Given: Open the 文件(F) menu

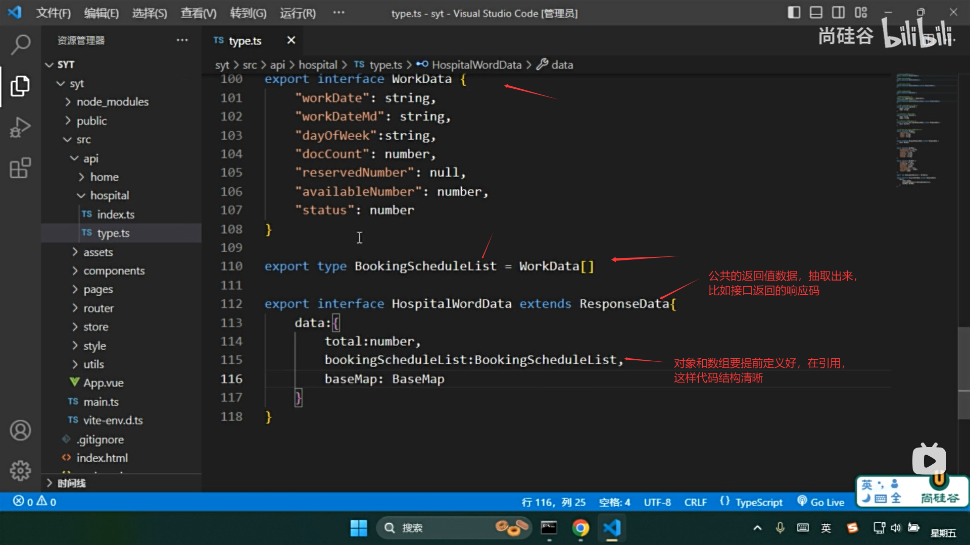Looking at the screenshot, I should pyautogui.click(x=53, y=13).
